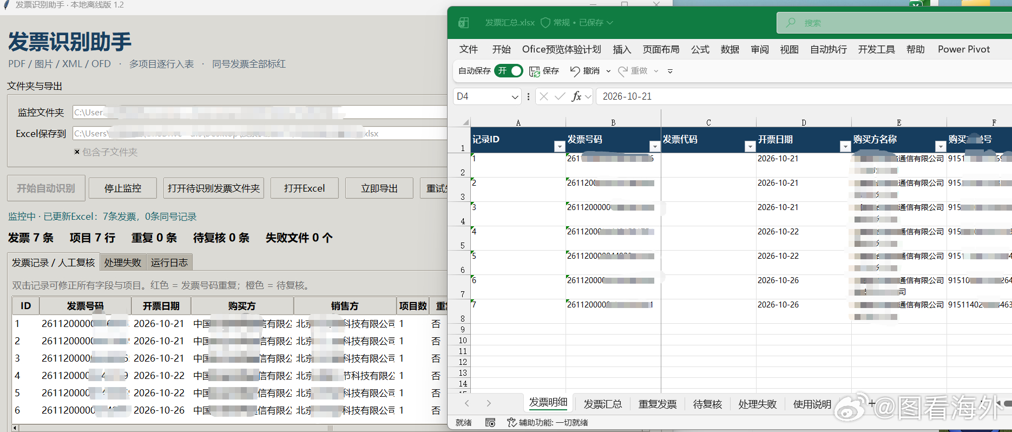
Task: Open the customize quick access toolbar icon
Action: pyautogui.click(x=670, y=71)
